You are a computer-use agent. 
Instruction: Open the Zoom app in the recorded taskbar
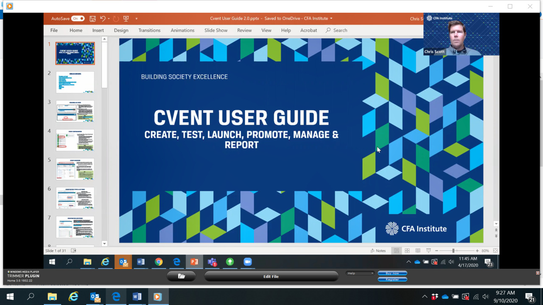[x=248, y=262]
